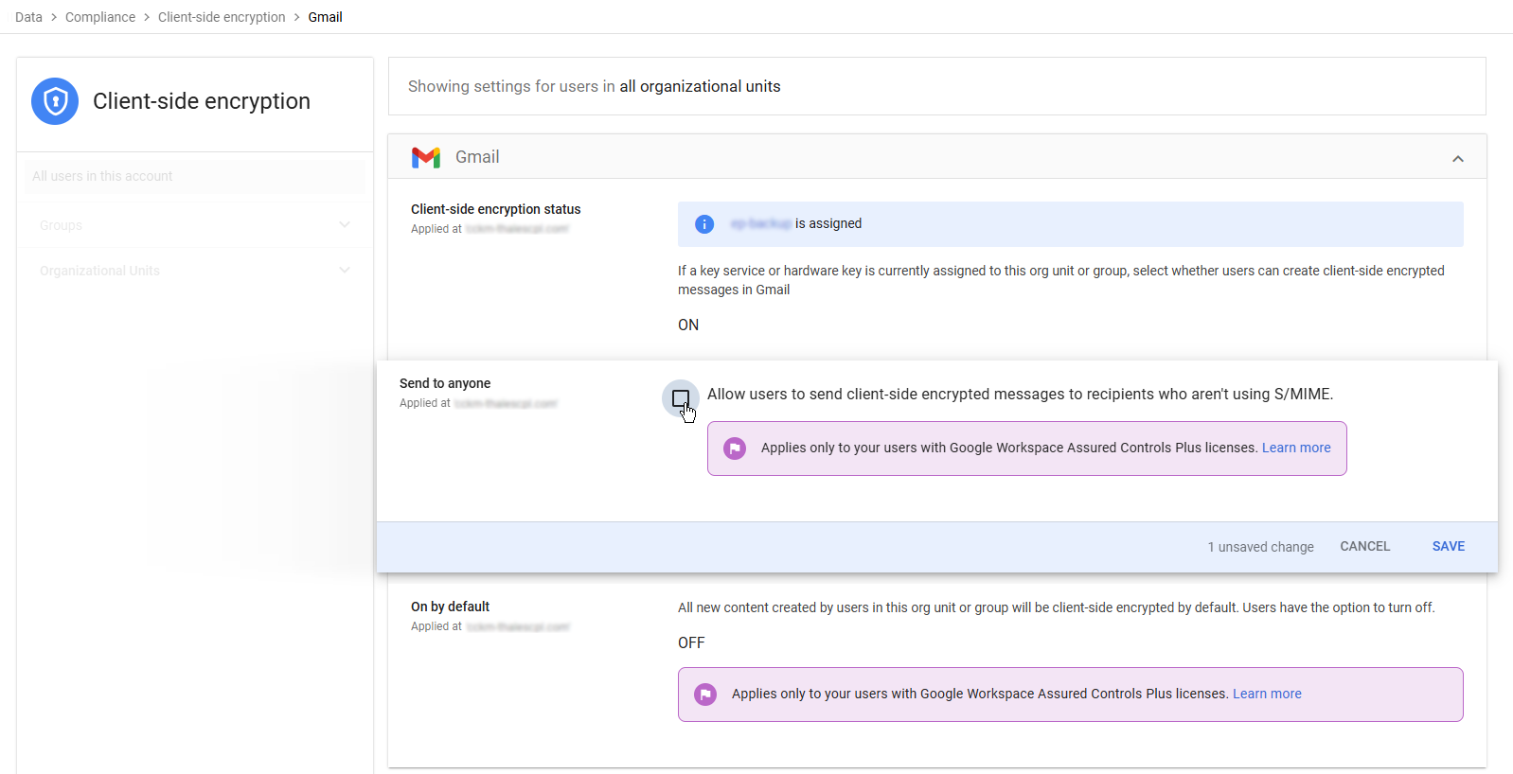Open Learn more link under Send to anyone
Viewport: 1513px width, 774px height.
tap(1296, 448)
